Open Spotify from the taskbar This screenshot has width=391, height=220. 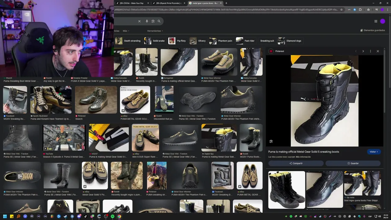click(x=112, y=216)
